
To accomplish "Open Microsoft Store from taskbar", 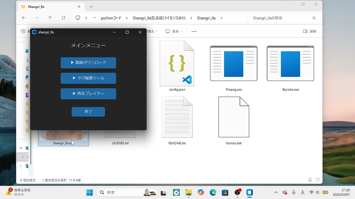I will pos(225,192).
